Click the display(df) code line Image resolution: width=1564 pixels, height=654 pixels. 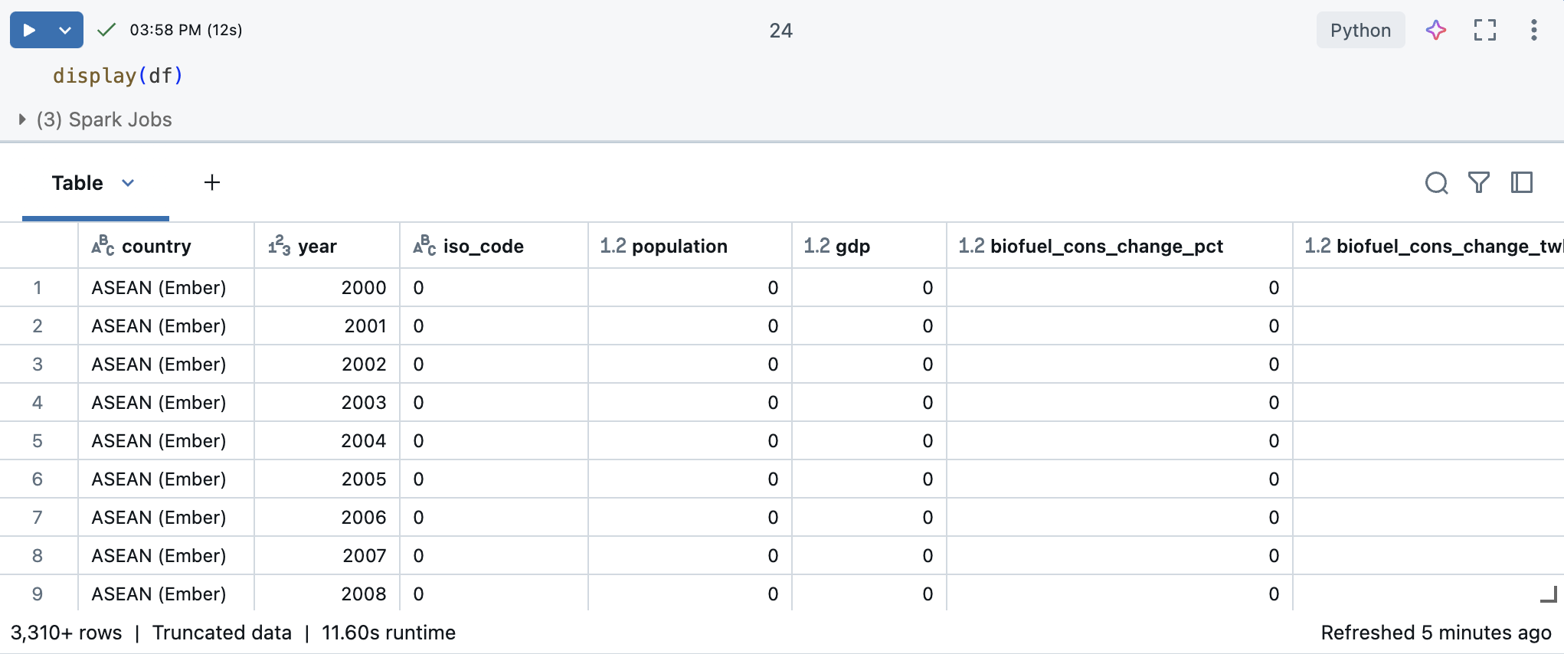click(118, 76)
